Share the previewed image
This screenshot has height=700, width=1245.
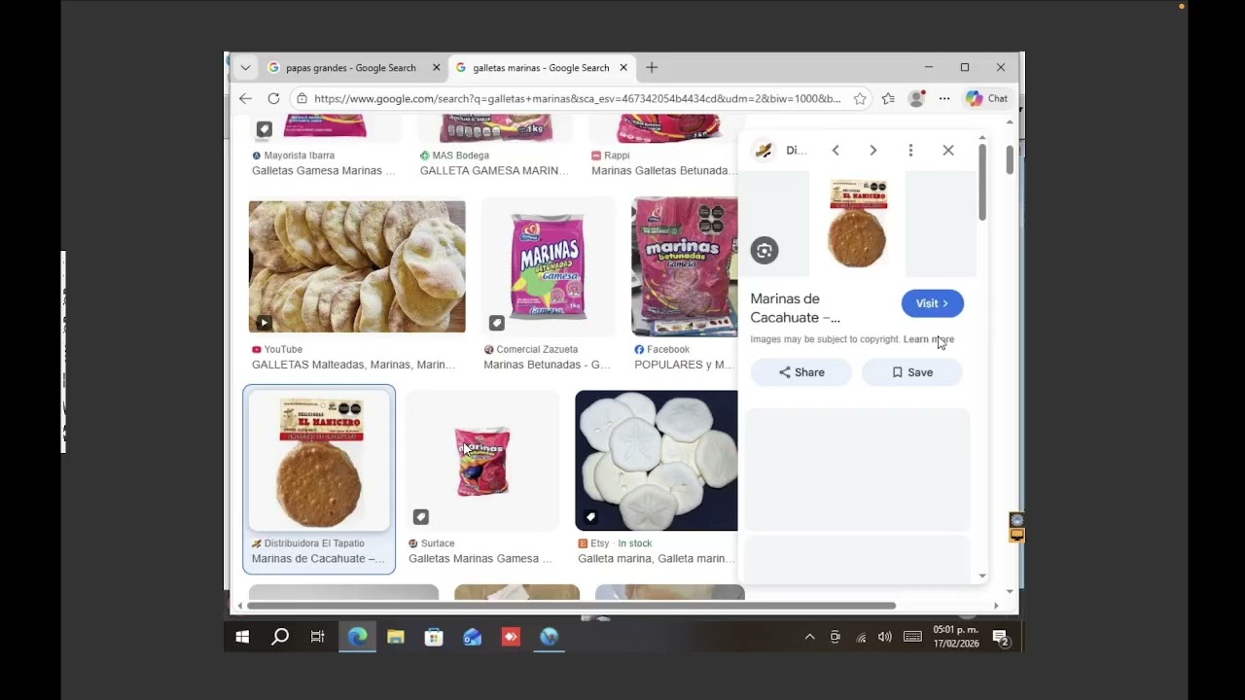(801, 372)
